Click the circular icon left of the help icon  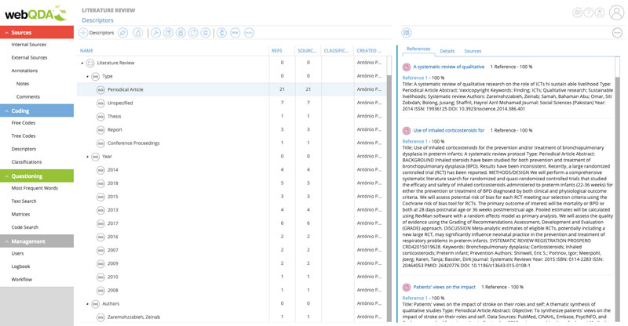(577, 13)
